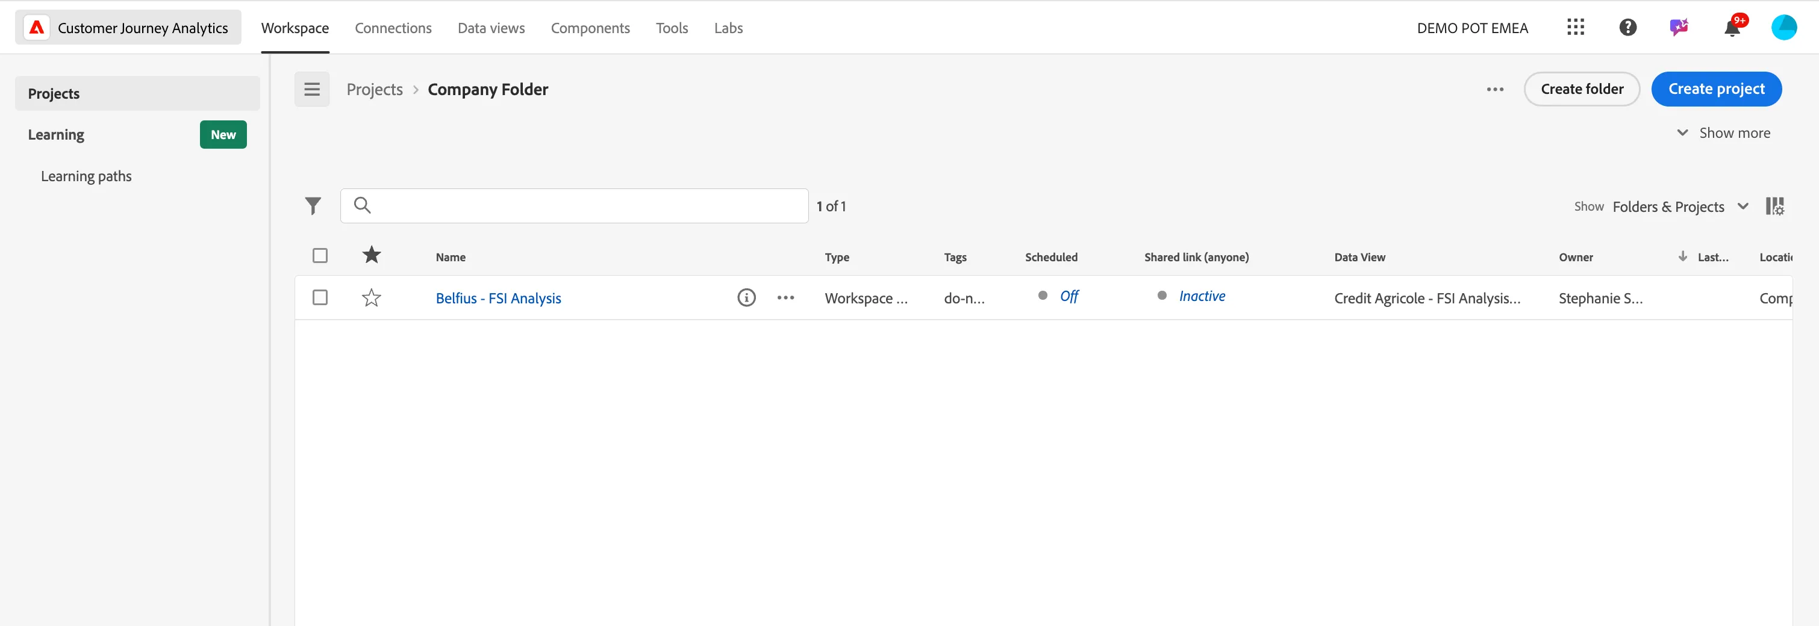Open the filter funnel panel
This screenshot has width=1819, height=626.
point(313,206)
